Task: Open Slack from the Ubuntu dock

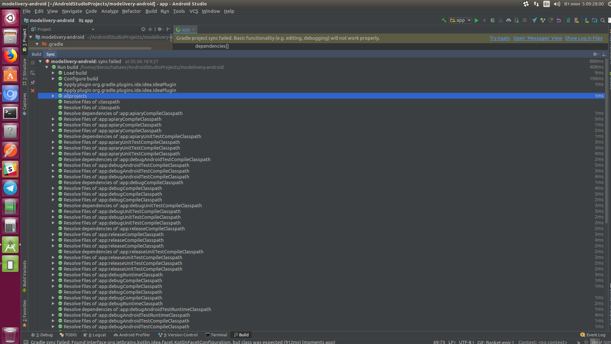Action: pyautogui.click(x=10, y=169)
